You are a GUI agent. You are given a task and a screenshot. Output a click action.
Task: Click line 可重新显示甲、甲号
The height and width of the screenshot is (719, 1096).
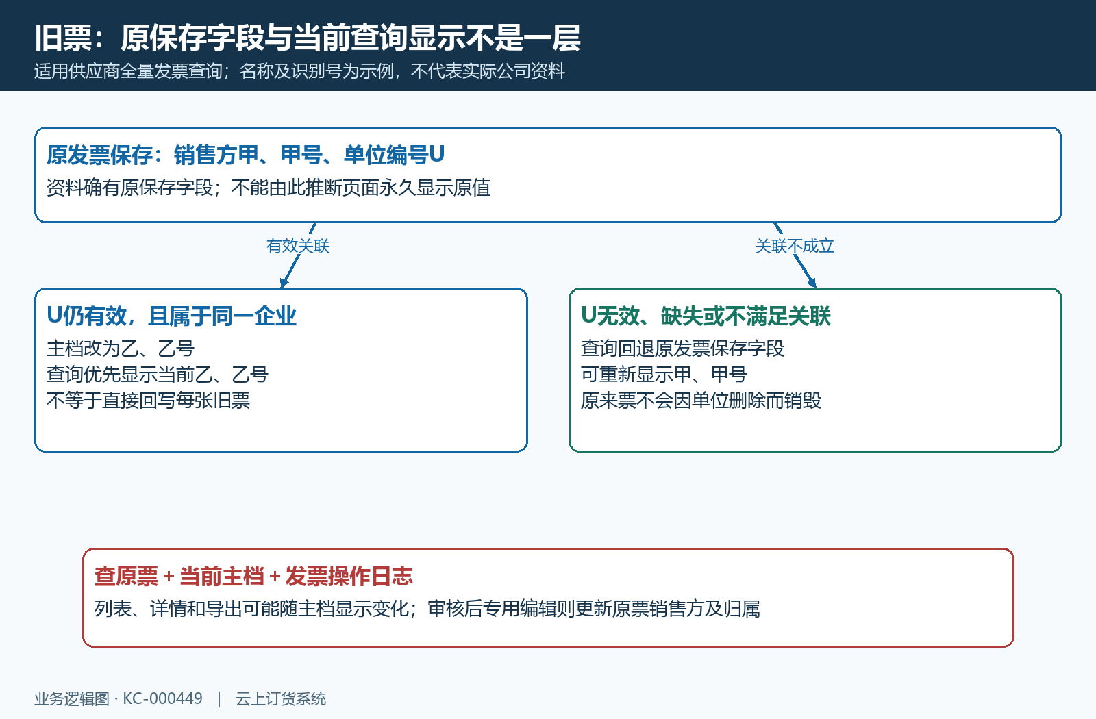click(664, 375)
